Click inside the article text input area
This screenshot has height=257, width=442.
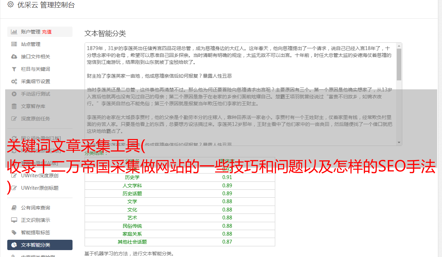coord(241,94)
